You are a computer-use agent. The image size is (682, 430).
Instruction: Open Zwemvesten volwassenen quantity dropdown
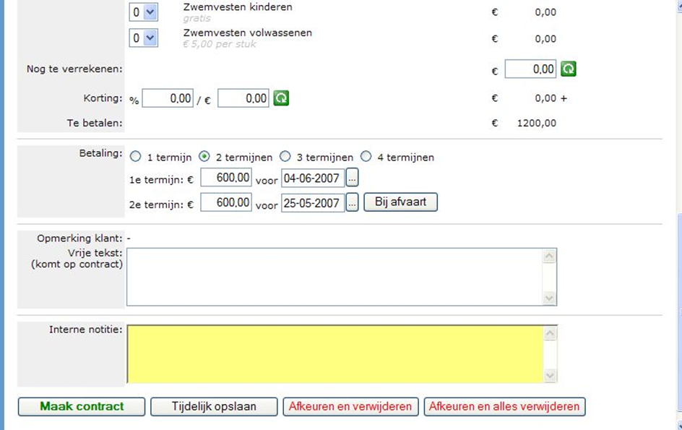[x=143, y=38]
